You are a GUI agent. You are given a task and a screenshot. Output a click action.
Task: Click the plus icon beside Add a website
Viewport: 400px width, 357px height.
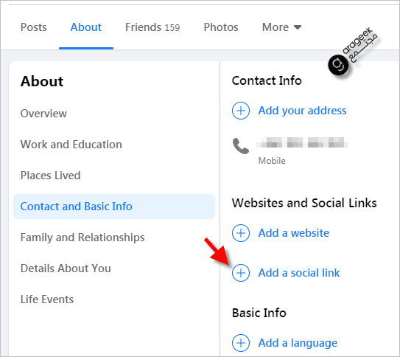(x=241, y=233)
